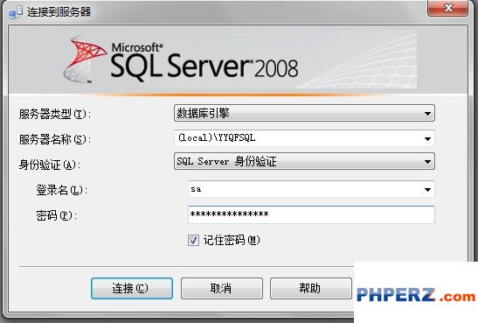The width and height of the screenshot is (478, 323).
Task: Click the server name field text (local)\YYQFSQL
Action: 217,138
